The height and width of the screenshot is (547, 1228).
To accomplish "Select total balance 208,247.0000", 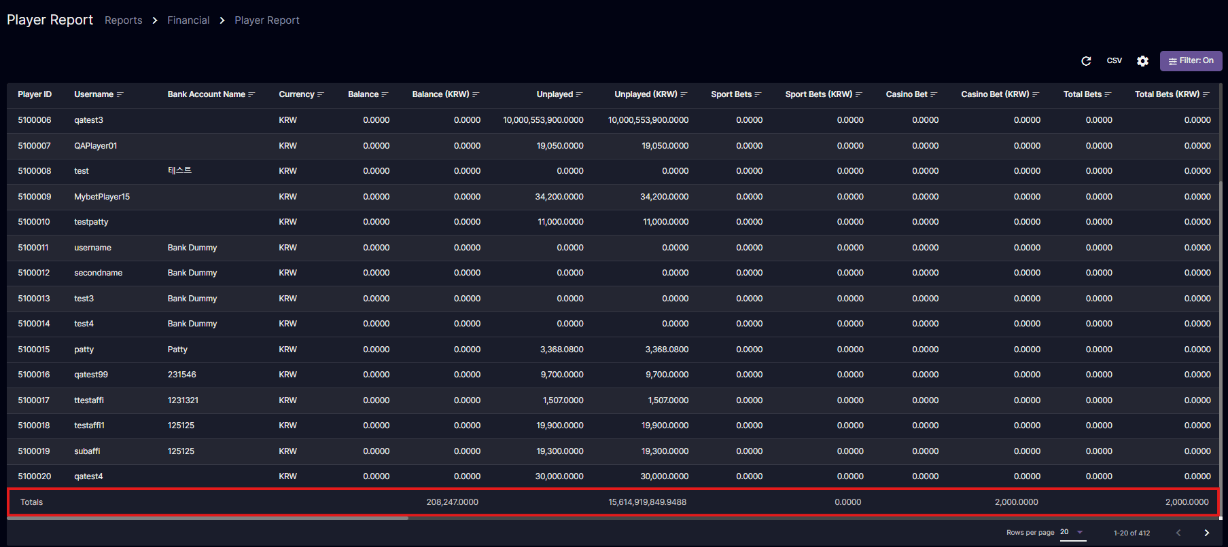I will tap(453, 502).
